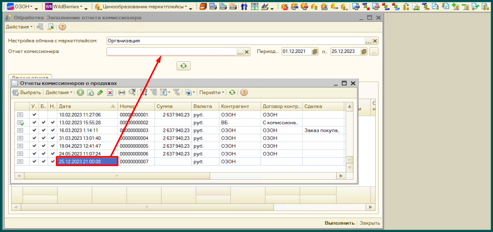Screen dimensions: 493x232
Task: Open Ценообразование маркетплейсы dropdown menu
Action: coord(141,7)
